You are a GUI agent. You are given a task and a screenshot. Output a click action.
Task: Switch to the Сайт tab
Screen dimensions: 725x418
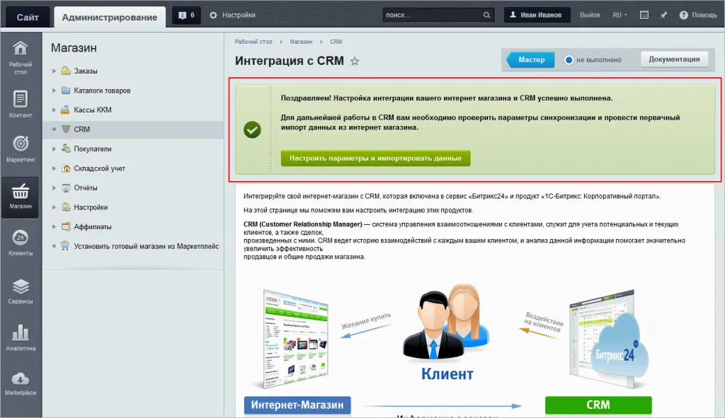28,17
